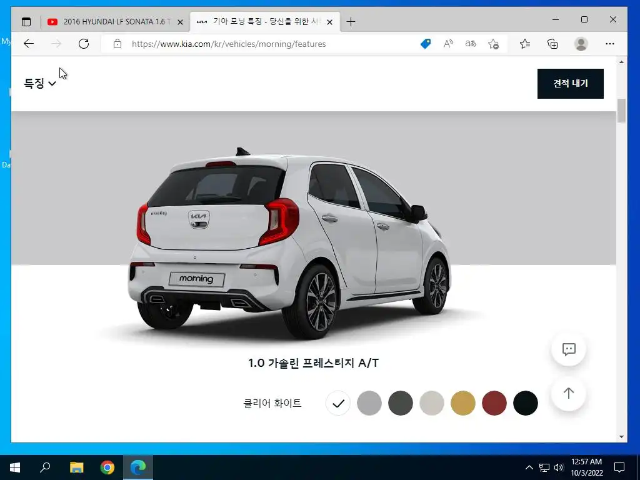This screenshot has width=640, height=480.
Task: Choose the dark gray color swatch
Action: [401, 403]
